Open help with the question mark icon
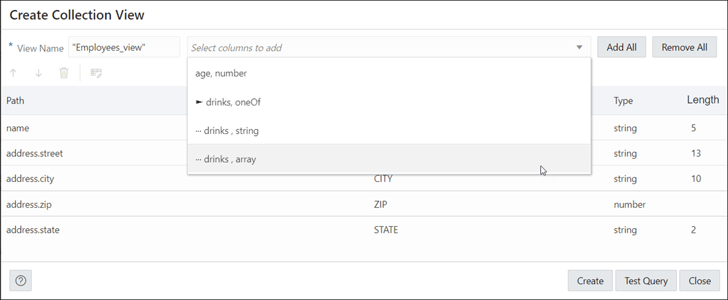 (x=20, y=281)
